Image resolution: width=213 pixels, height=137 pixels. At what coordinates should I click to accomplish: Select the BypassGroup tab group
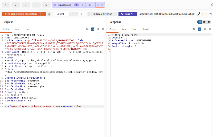[x=64, y=5]
